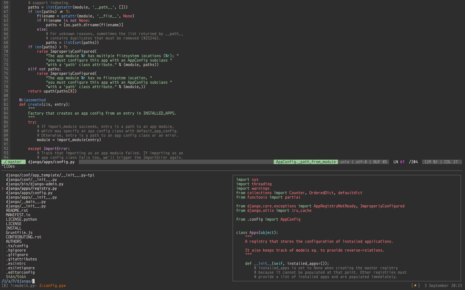Click line number 86 in gutter

[x=6, y=122]
